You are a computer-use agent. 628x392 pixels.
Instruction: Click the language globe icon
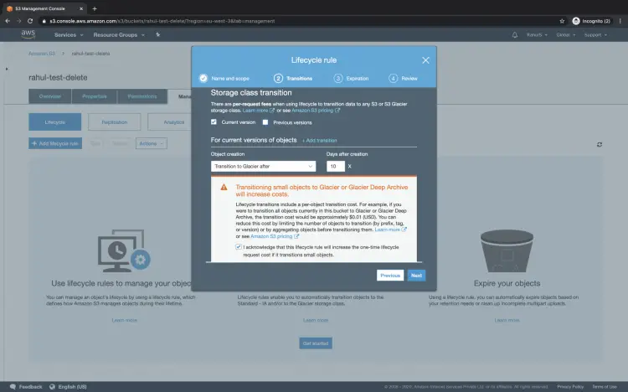click(52, 387)
